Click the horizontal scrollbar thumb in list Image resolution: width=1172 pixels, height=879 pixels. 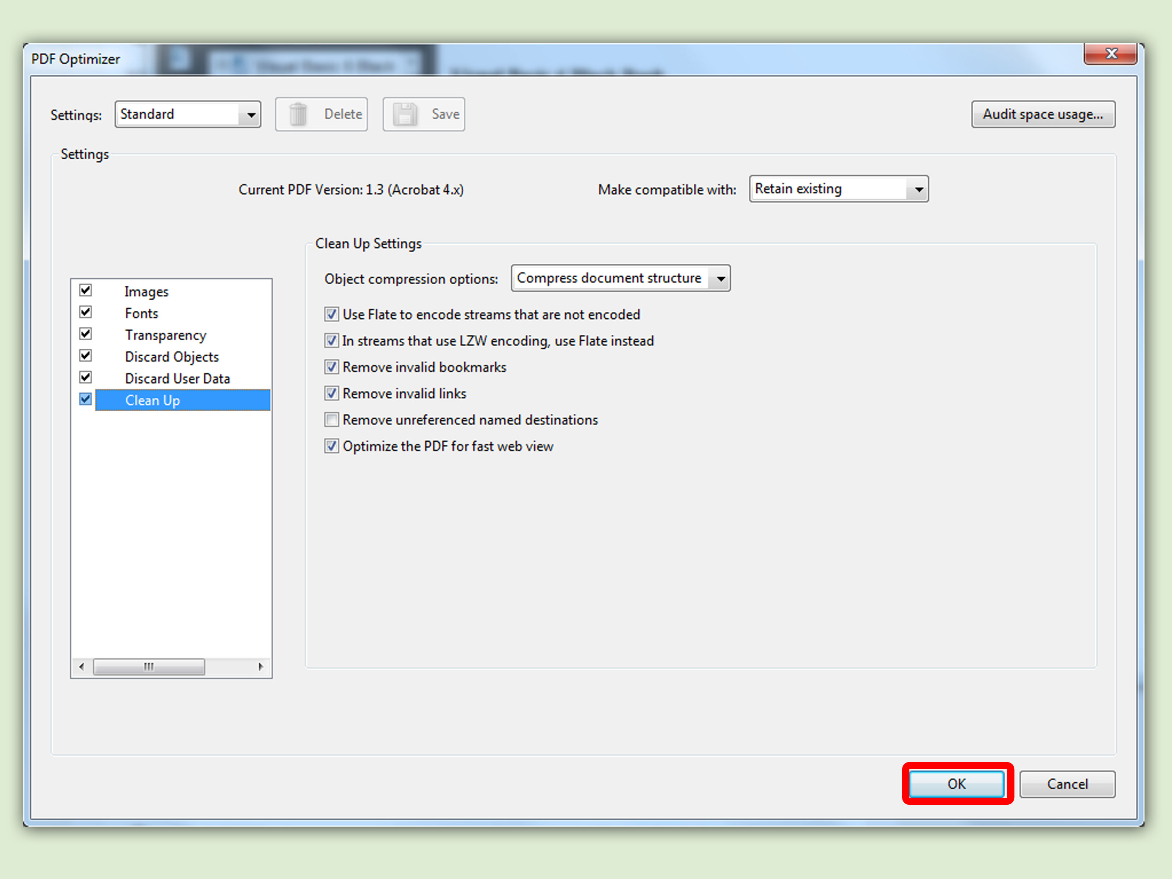[x=149, y=667]
